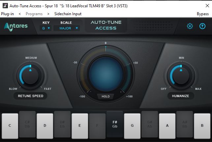Click the Retune Speed label
The width and height of the screenshot is (212, 142).
tap(31, 96)
